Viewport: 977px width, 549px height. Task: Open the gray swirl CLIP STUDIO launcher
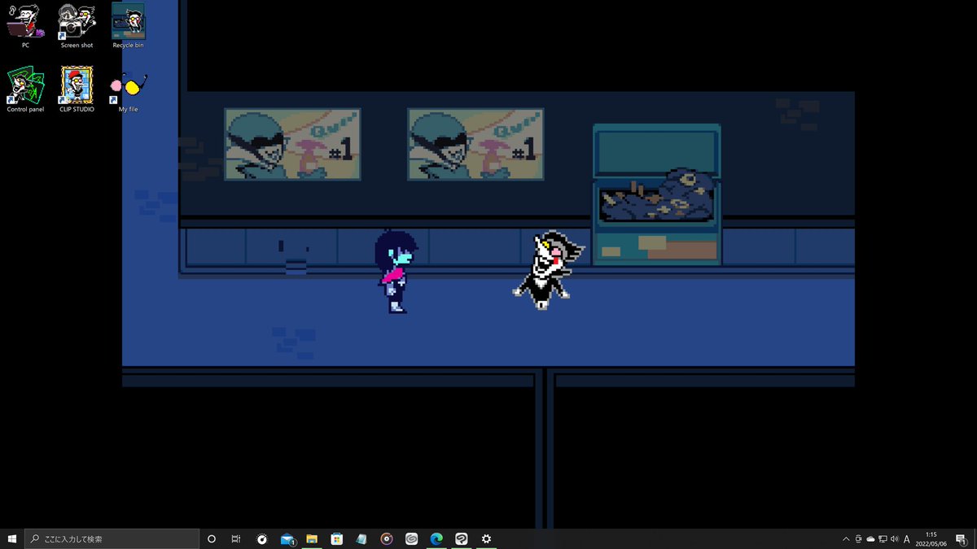[412, 538]
